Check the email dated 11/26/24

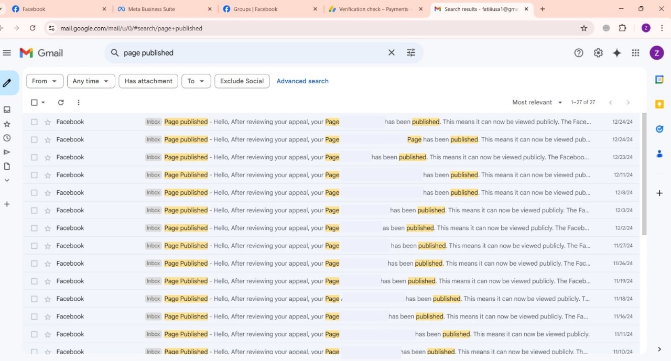coord(34,264)
